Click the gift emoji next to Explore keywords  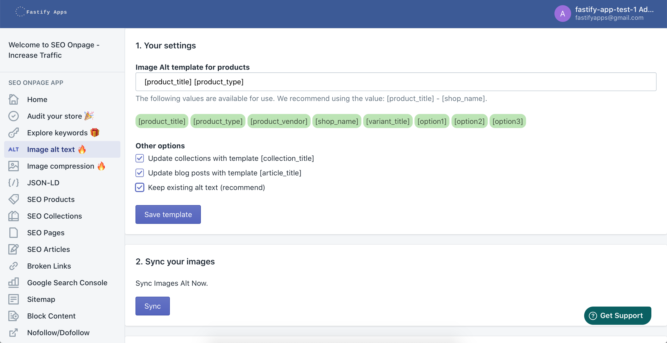(x=95, y=132)
